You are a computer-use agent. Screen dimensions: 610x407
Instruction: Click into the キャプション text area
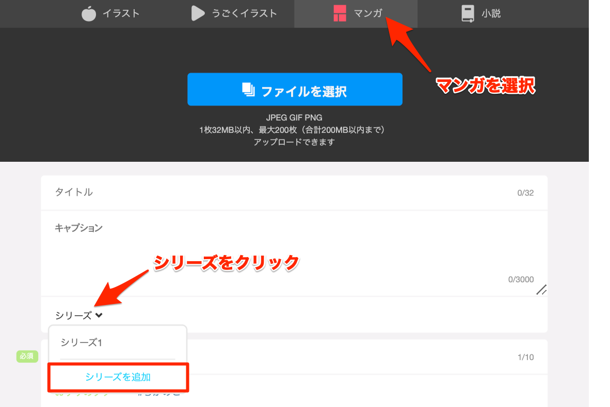click(294, 253)
